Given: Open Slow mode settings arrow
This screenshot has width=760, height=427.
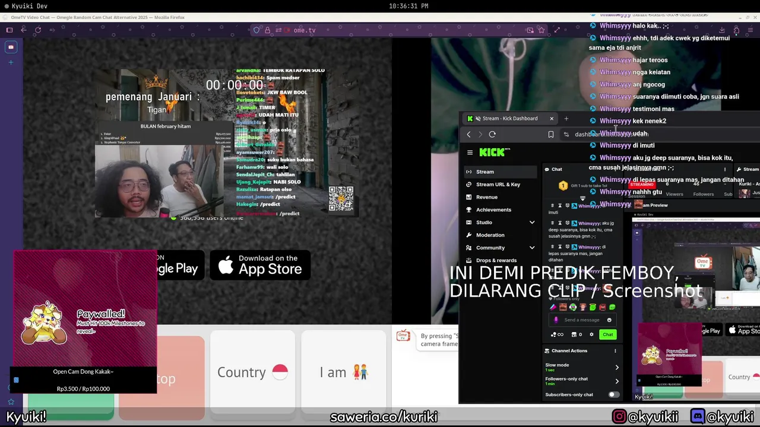Looking at the screenshot, I should tap(616, 368).
